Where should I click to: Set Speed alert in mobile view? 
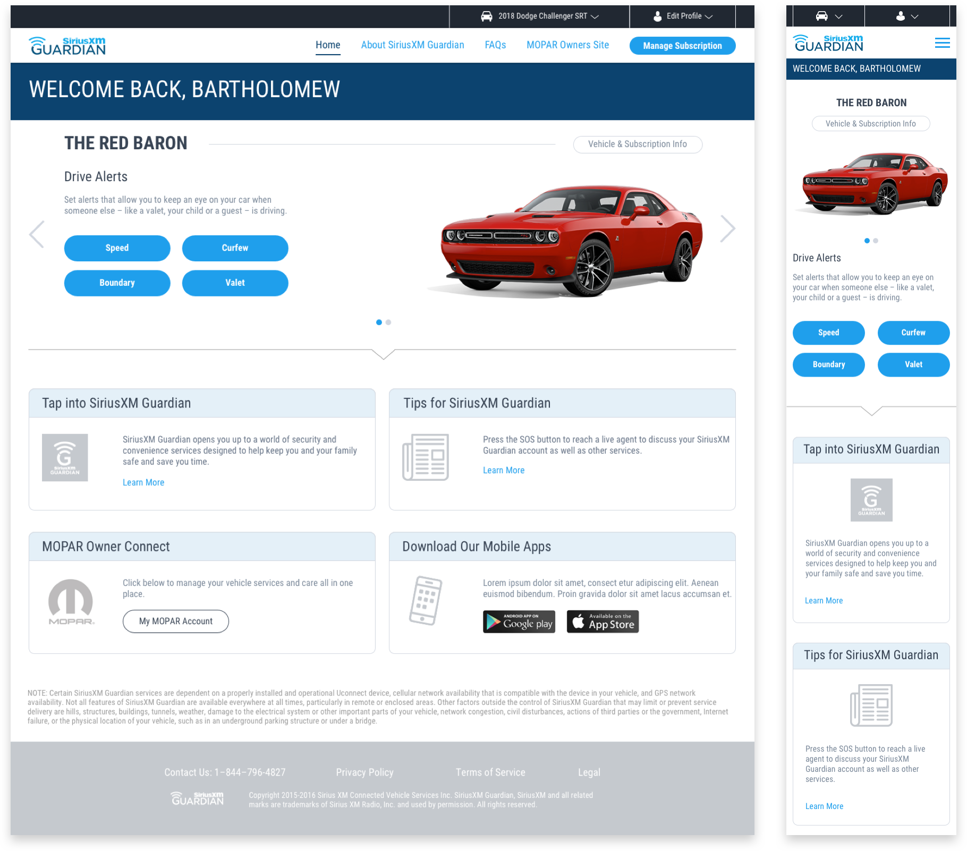(x=829, y=333)
